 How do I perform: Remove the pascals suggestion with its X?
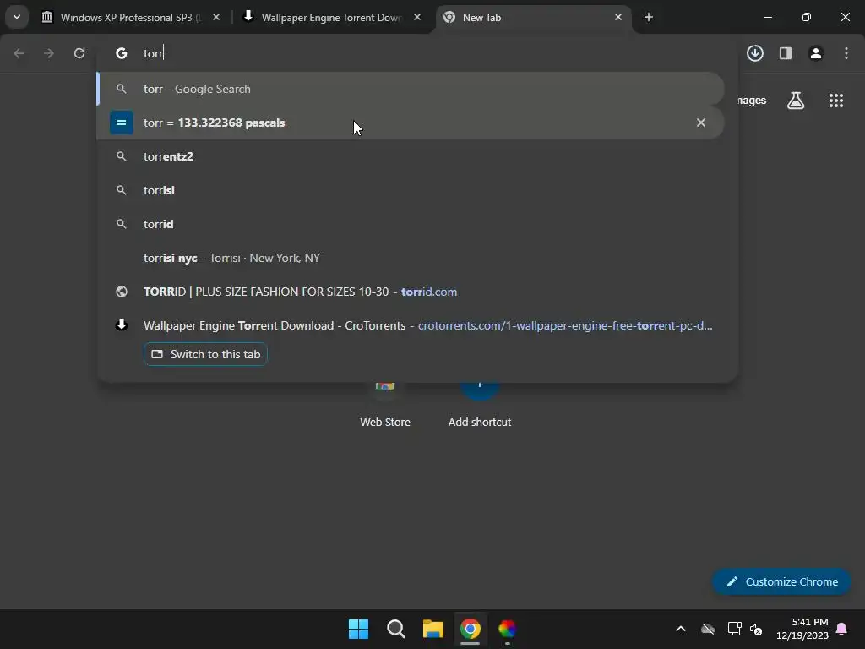coord(700,123)
